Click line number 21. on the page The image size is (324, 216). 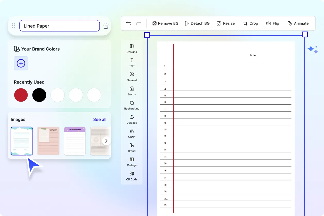(x=166, y=205)
